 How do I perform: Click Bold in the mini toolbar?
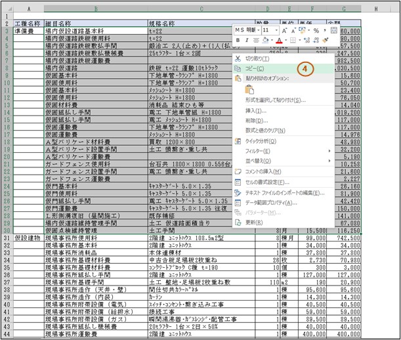pos(238,41)
